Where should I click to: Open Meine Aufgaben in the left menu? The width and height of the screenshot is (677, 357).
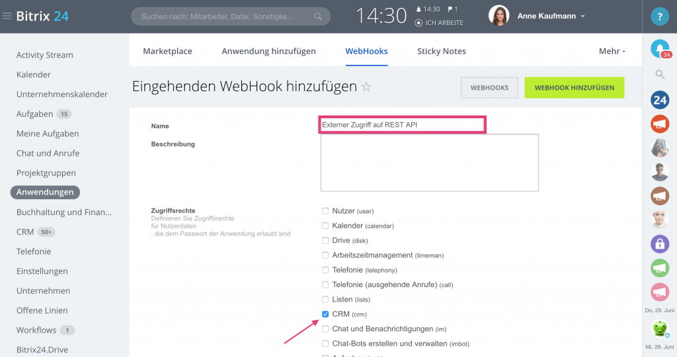pos(48,134)
